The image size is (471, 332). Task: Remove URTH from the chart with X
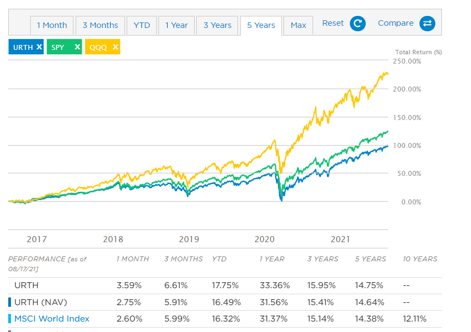pyautogui.click(x=39, y=47)
